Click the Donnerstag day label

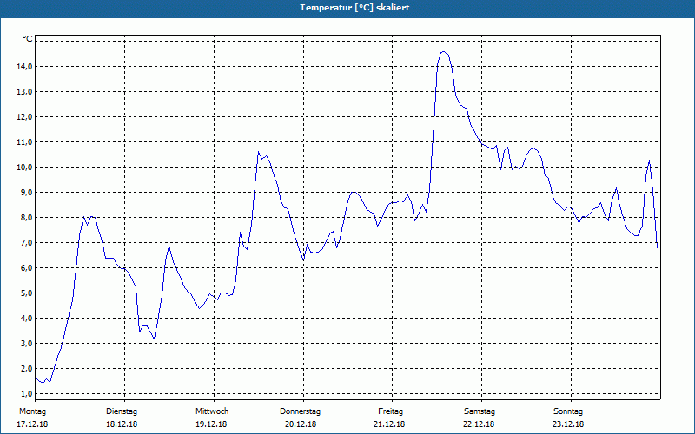click(x=300, y=411)
